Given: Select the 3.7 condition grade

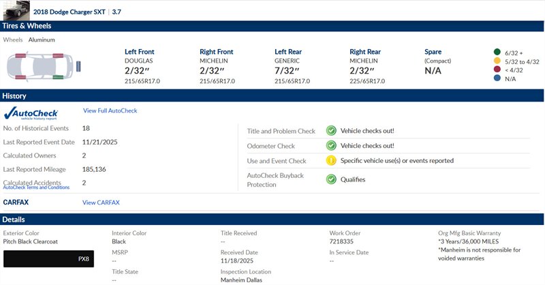Looking at the screenshot, I should [116, 12].
